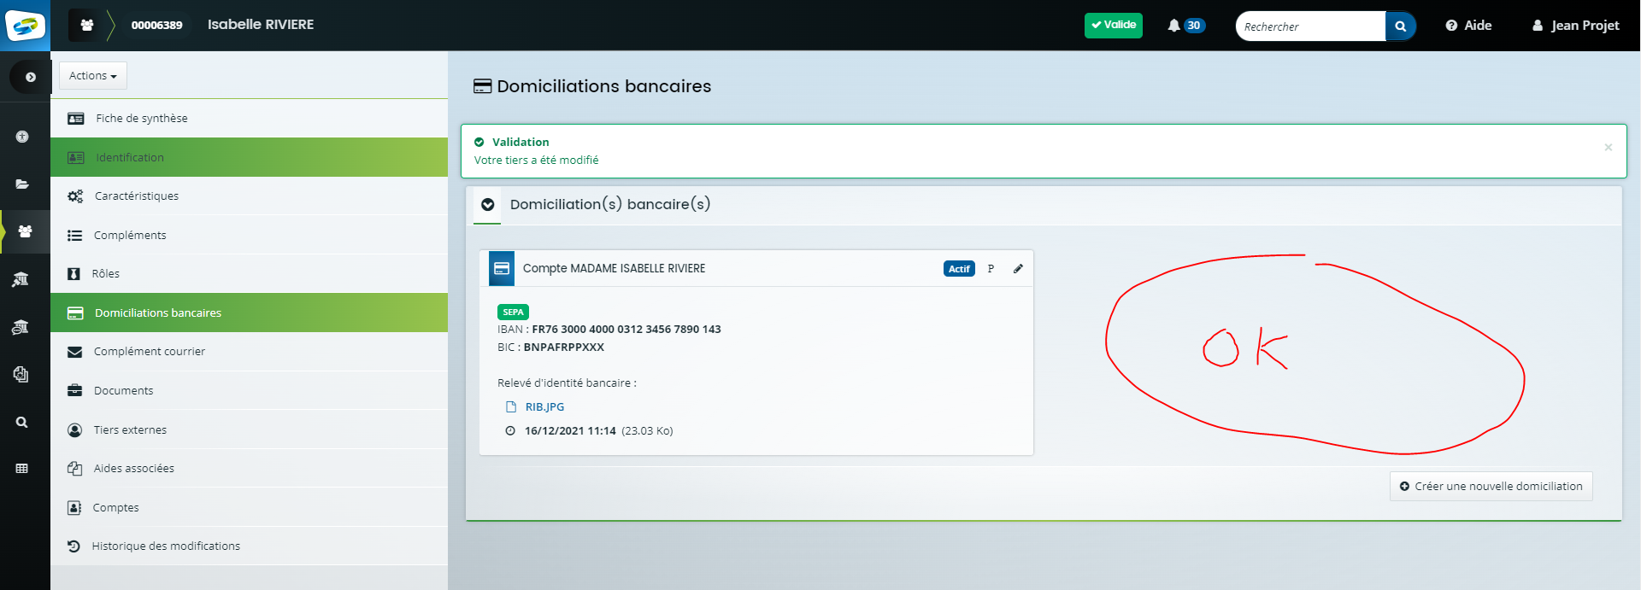The height and width of the screenshot is (590, 1641).
Task: Click the Documents briefcase icon
Action: 74,391
